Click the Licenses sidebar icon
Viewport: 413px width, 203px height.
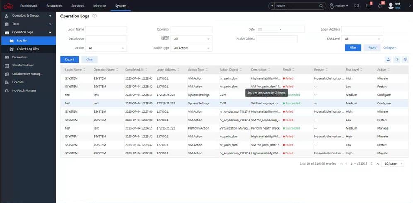pos(7,83)
